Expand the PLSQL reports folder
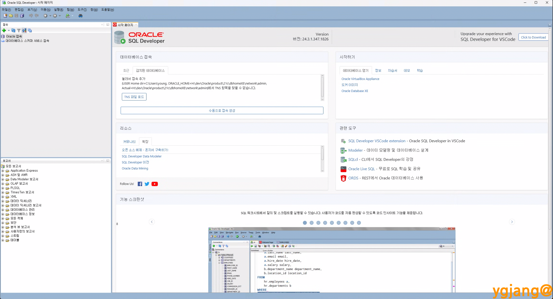 (x=3, y=188)
